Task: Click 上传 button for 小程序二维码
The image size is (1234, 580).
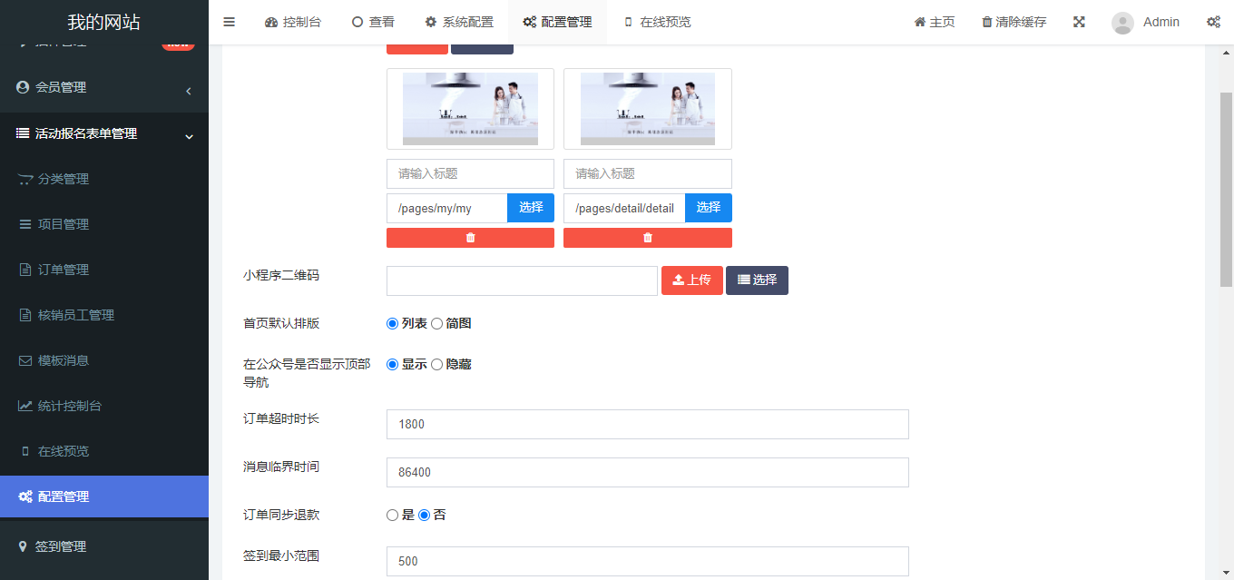Action: tap(691, 280)
